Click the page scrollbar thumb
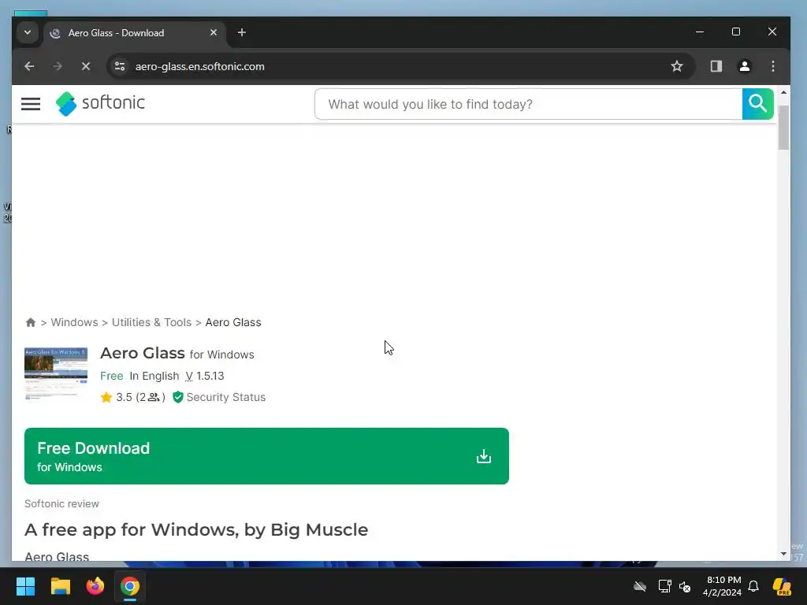Screen dimensions: 807x605 [x=783, y=127]
